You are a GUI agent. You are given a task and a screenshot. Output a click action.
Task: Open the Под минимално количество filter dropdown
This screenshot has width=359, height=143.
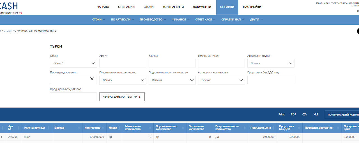point(123,80)
